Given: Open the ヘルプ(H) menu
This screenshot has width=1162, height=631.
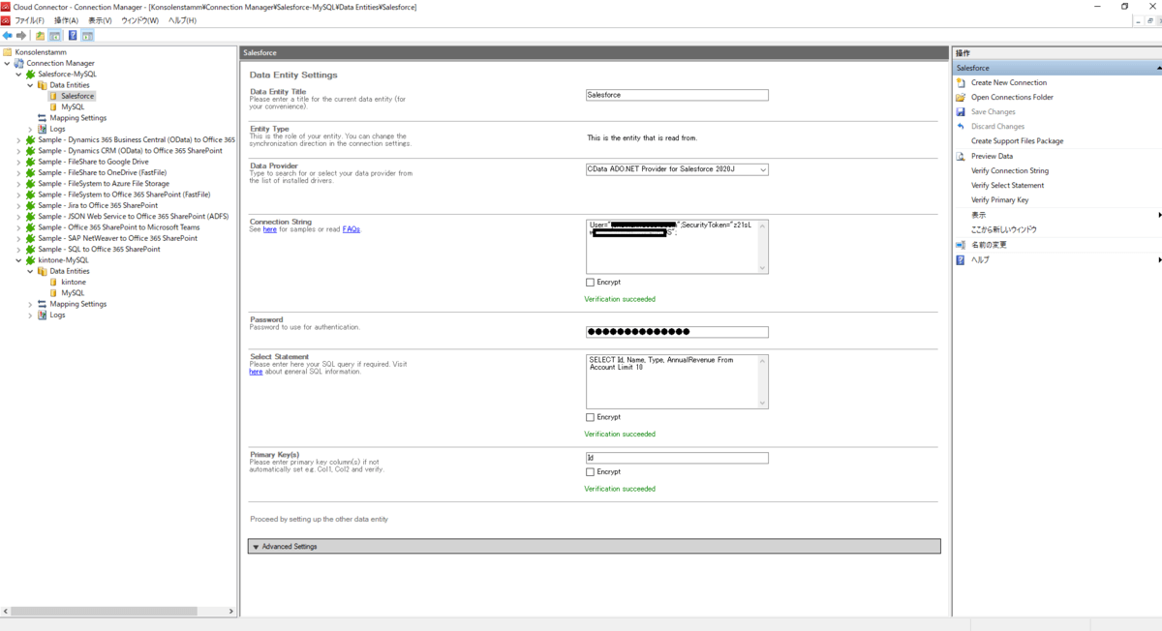Looking at the screenshot, I should pos(182,20).
